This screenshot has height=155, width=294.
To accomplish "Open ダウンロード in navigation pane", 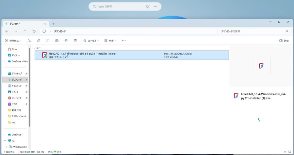I will 15,80.
